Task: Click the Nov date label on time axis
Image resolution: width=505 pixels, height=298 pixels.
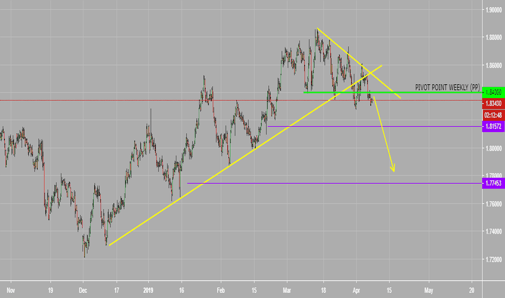Action: [11, 290]
